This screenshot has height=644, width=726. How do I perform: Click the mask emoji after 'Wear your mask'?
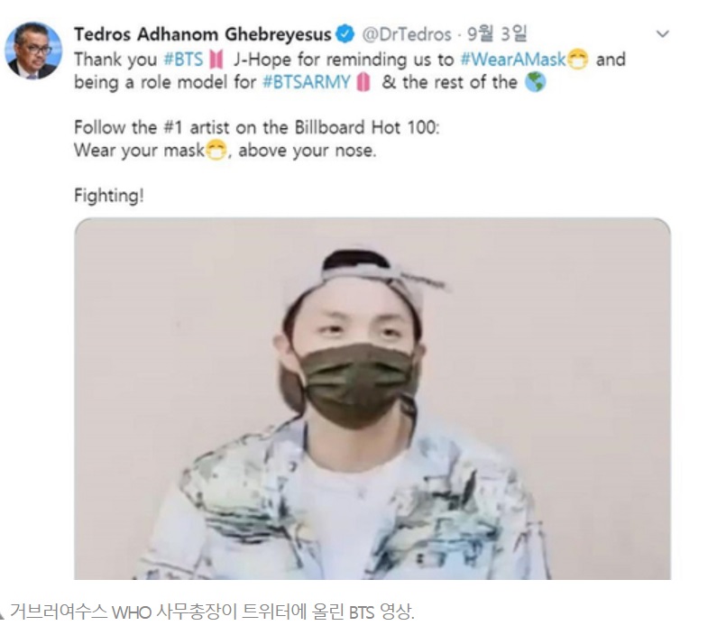point(216,151)
